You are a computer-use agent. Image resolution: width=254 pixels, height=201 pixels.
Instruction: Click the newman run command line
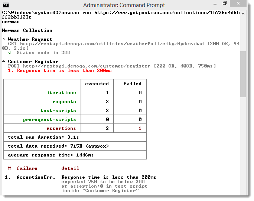(121, 15)
